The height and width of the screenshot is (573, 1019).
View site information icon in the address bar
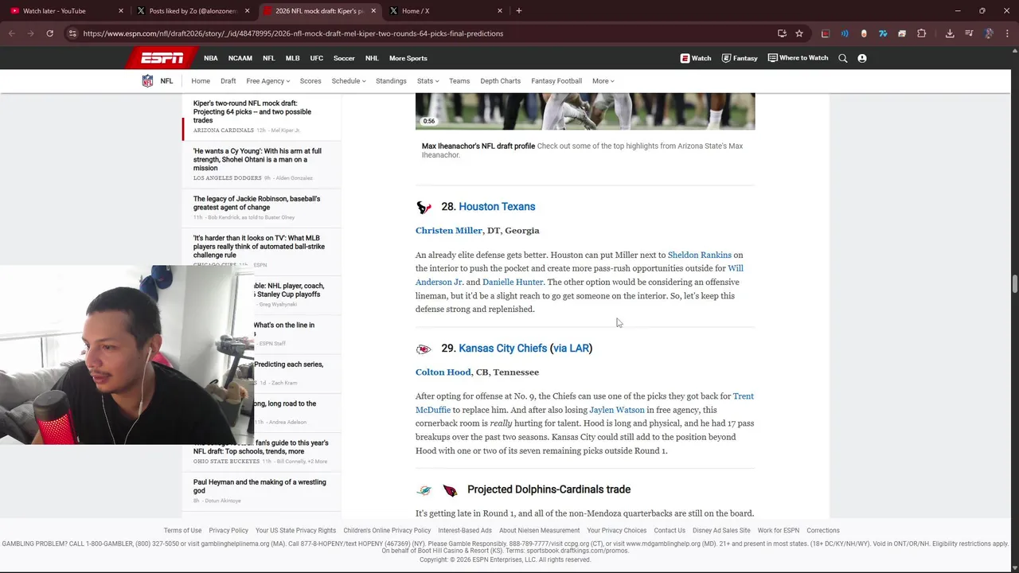(72, 33)
